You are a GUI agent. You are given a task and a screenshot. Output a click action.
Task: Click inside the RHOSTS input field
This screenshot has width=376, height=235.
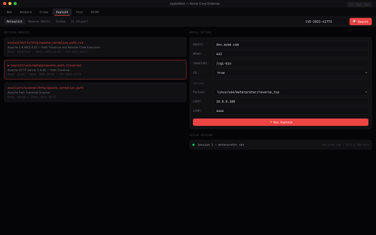click(291, 44)
